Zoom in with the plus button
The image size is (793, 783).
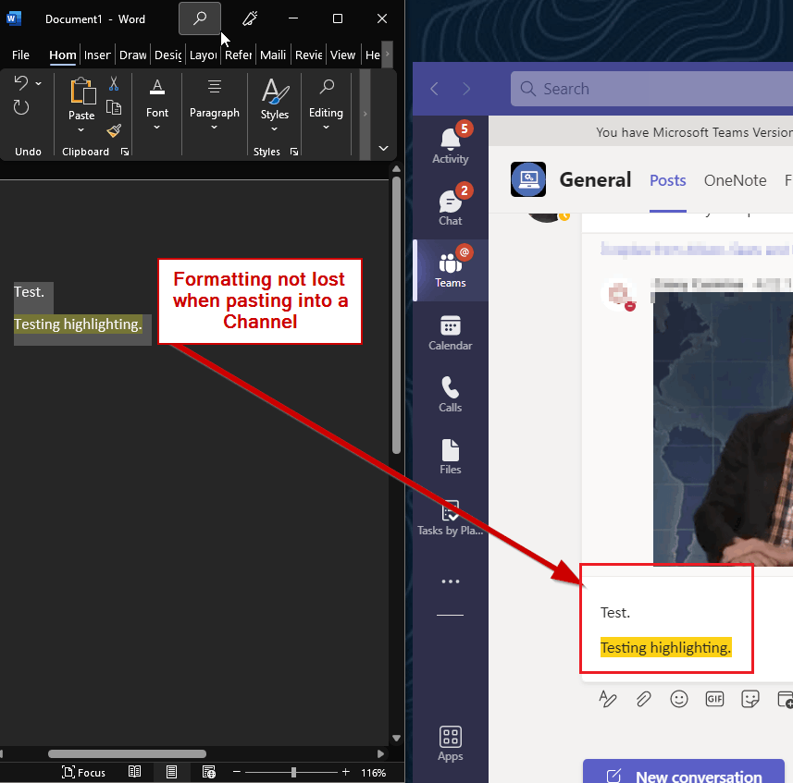pos(346,772)
